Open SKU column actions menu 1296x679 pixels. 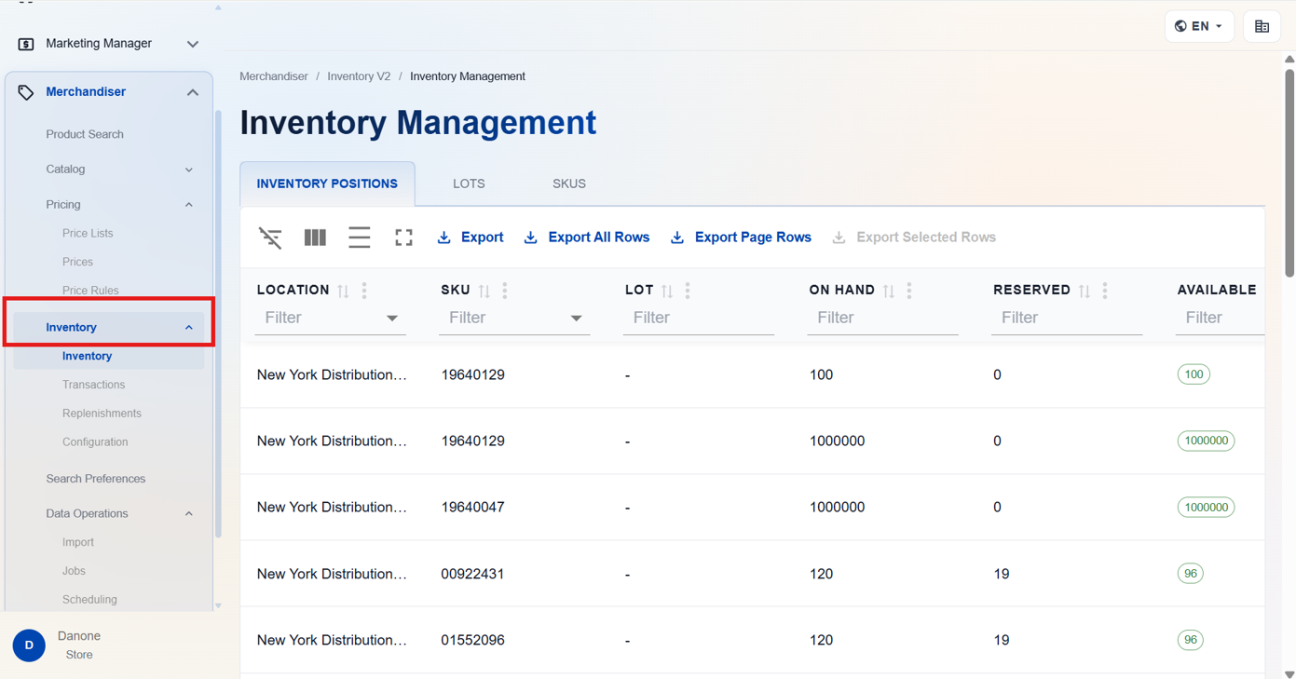pos(505,291)
